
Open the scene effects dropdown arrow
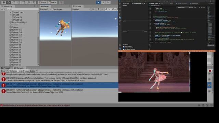click(109, 9)
